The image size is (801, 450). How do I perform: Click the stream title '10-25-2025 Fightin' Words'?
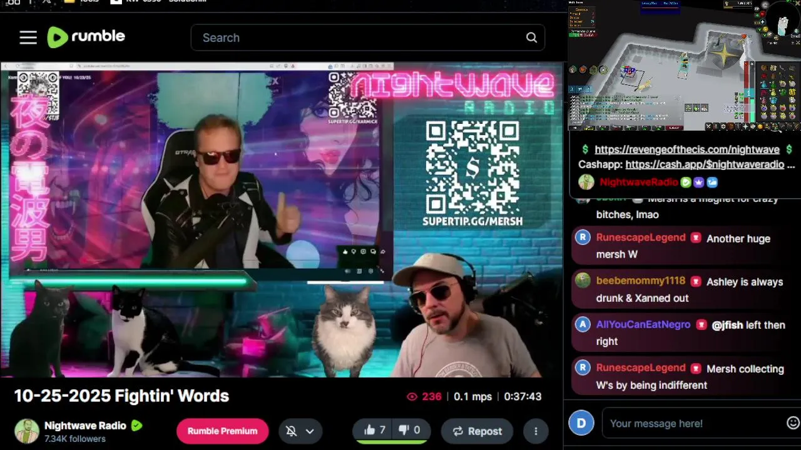coord(121,396)
